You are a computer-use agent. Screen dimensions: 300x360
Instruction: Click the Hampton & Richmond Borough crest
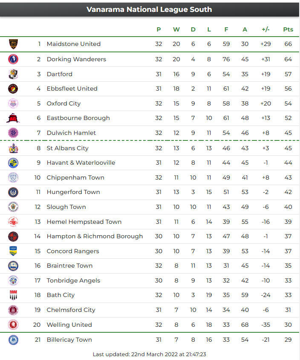coord(13,236)
